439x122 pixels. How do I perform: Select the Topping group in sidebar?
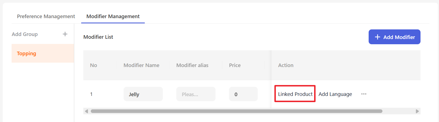coord(43,53)
